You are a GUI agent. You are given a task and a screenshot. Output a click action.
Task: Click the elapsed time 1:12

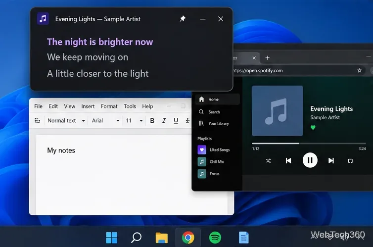(x=256, y=148)
